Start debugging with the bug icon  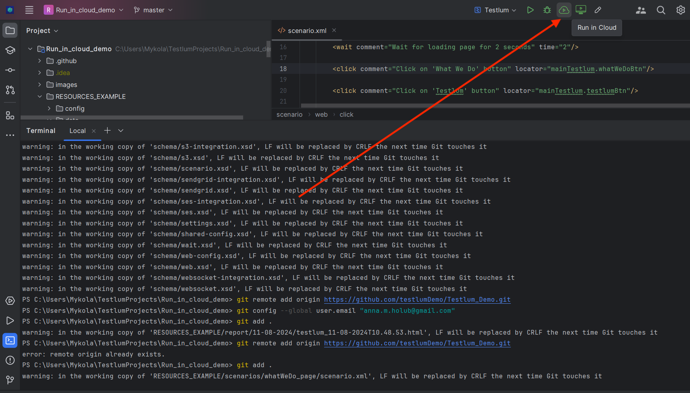pos(547,10)
